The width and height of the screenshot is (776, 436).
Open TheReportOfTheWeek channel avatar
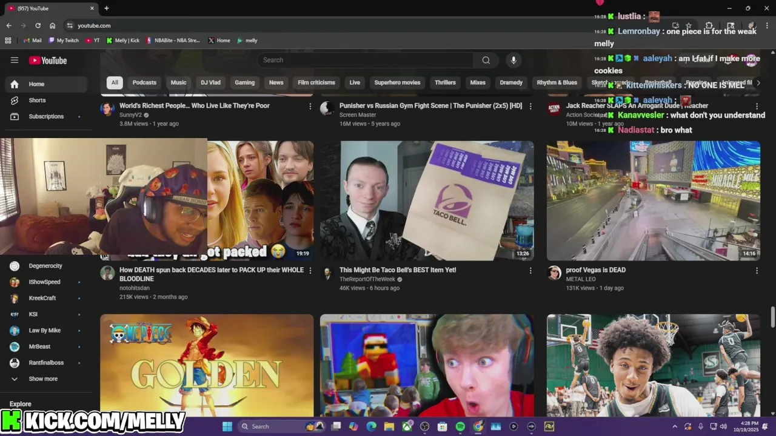coord(327,273)
